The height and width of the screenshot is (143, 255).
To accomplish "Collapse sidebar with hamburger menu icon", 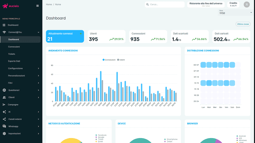I will 38,6.
